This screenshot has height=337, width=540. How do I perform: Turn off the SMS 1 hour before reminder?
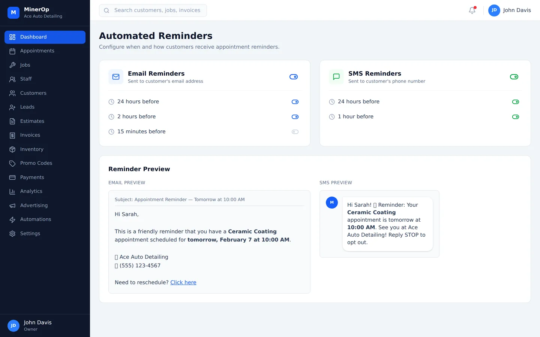(516, 117)
